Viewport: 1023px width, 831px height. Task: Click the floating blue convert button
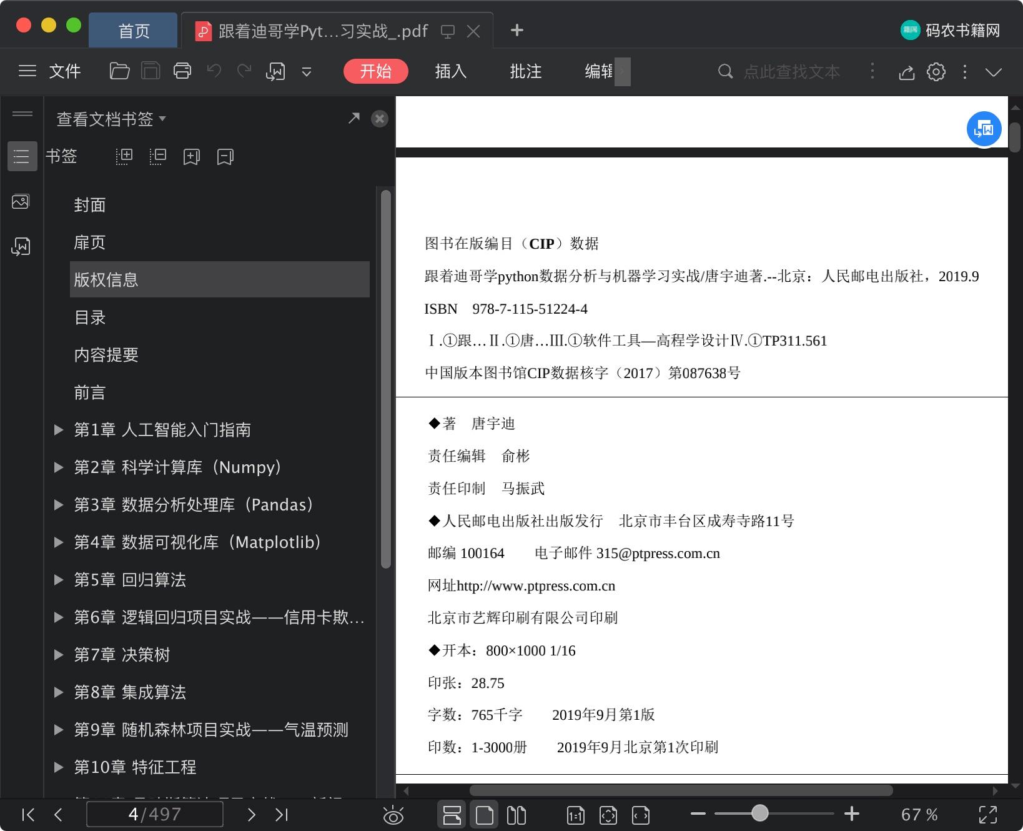click(984, 129)
